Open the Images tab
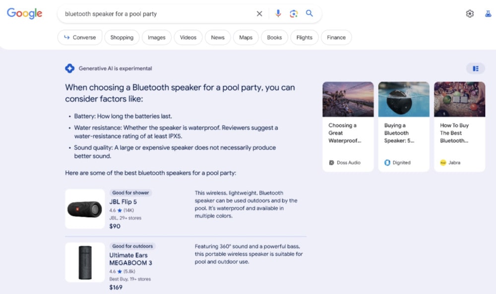Image resolution: width=496 pixels, height=294 pixels. click(x=156, y=37)
